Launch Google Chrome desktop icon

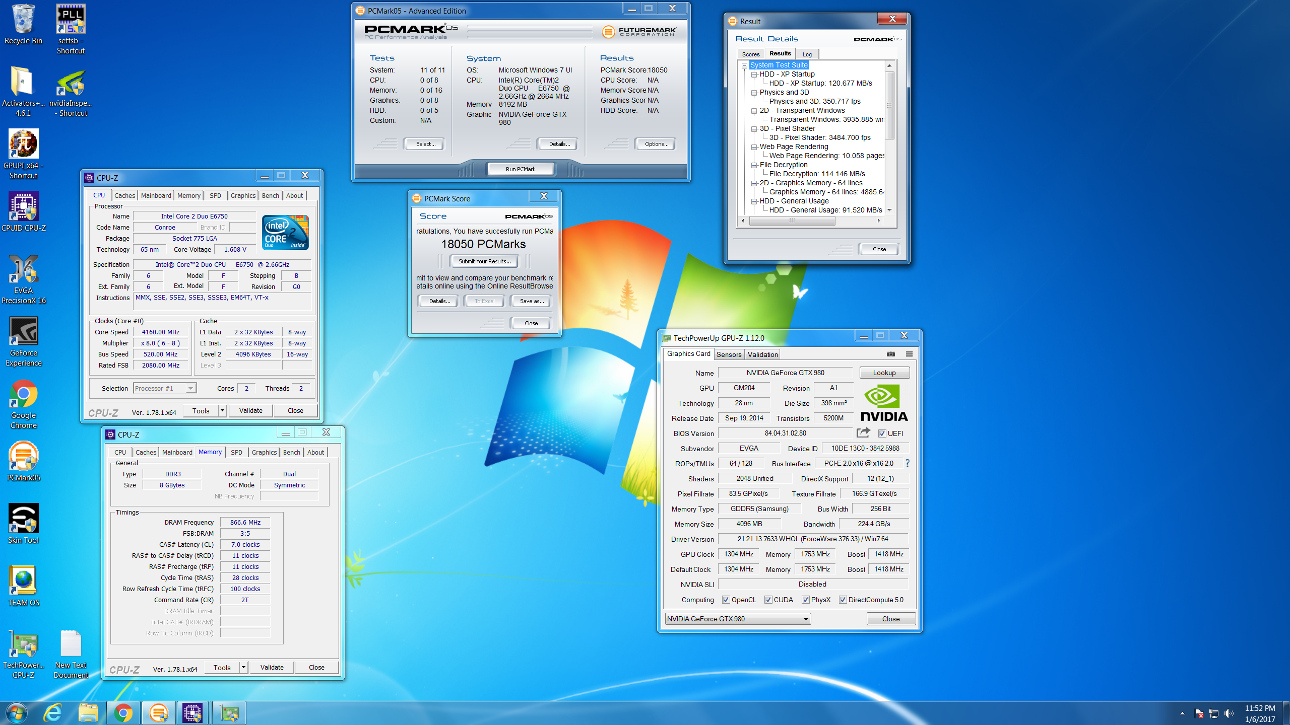(23, 404)
